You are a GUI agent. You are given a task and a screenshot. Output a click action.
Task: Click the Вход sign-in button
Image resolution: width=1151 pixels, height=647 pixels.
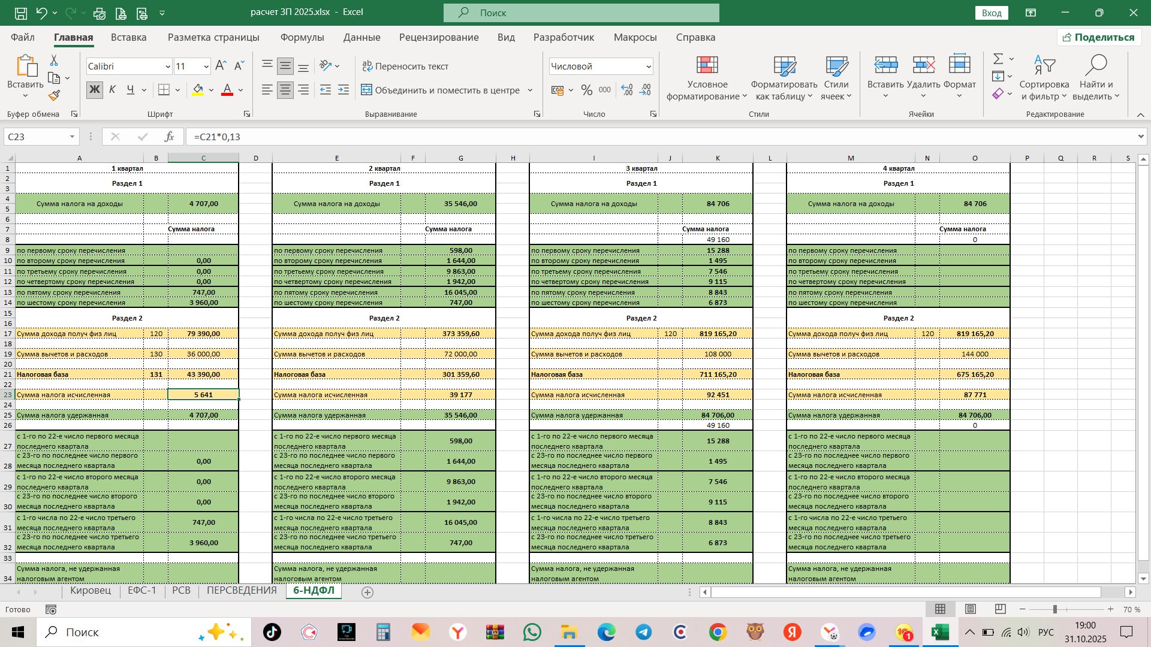click(991, 13)
